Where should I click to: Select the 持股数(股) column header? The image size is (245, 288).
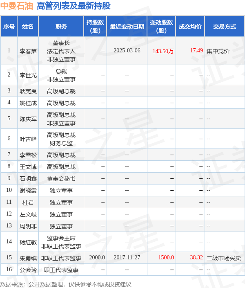point(95,27)
